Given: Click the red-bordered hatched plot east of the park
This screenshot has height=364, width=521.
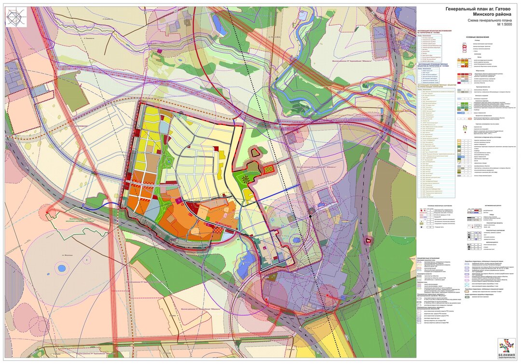Looking at the screenshot, I should click(x=269, y=169).
